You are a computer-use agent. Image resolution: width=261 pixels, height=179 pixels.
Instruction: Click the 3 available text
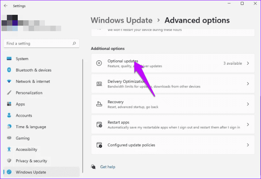(x=232, y=63)
